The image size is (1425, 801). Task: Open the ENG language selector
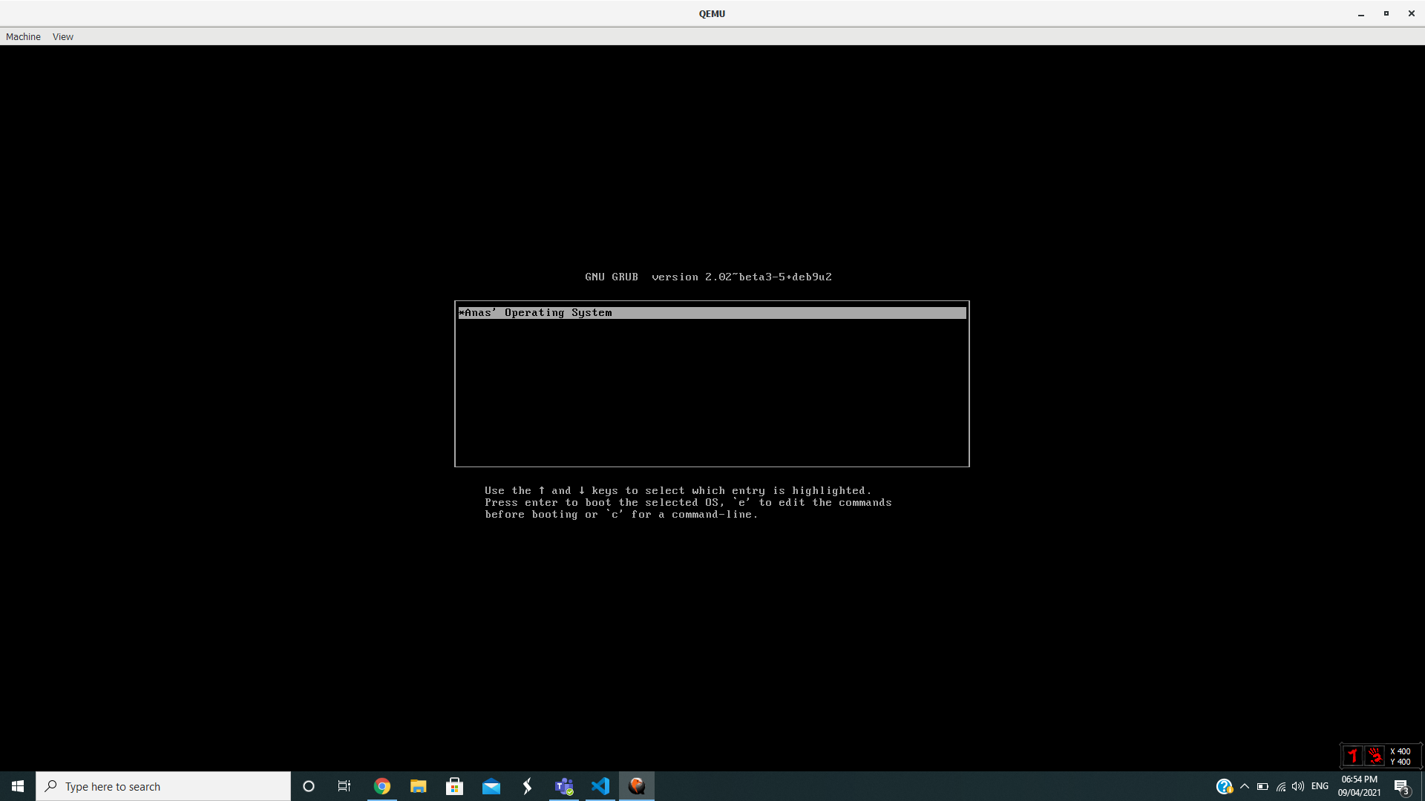tap(1320, 786)
